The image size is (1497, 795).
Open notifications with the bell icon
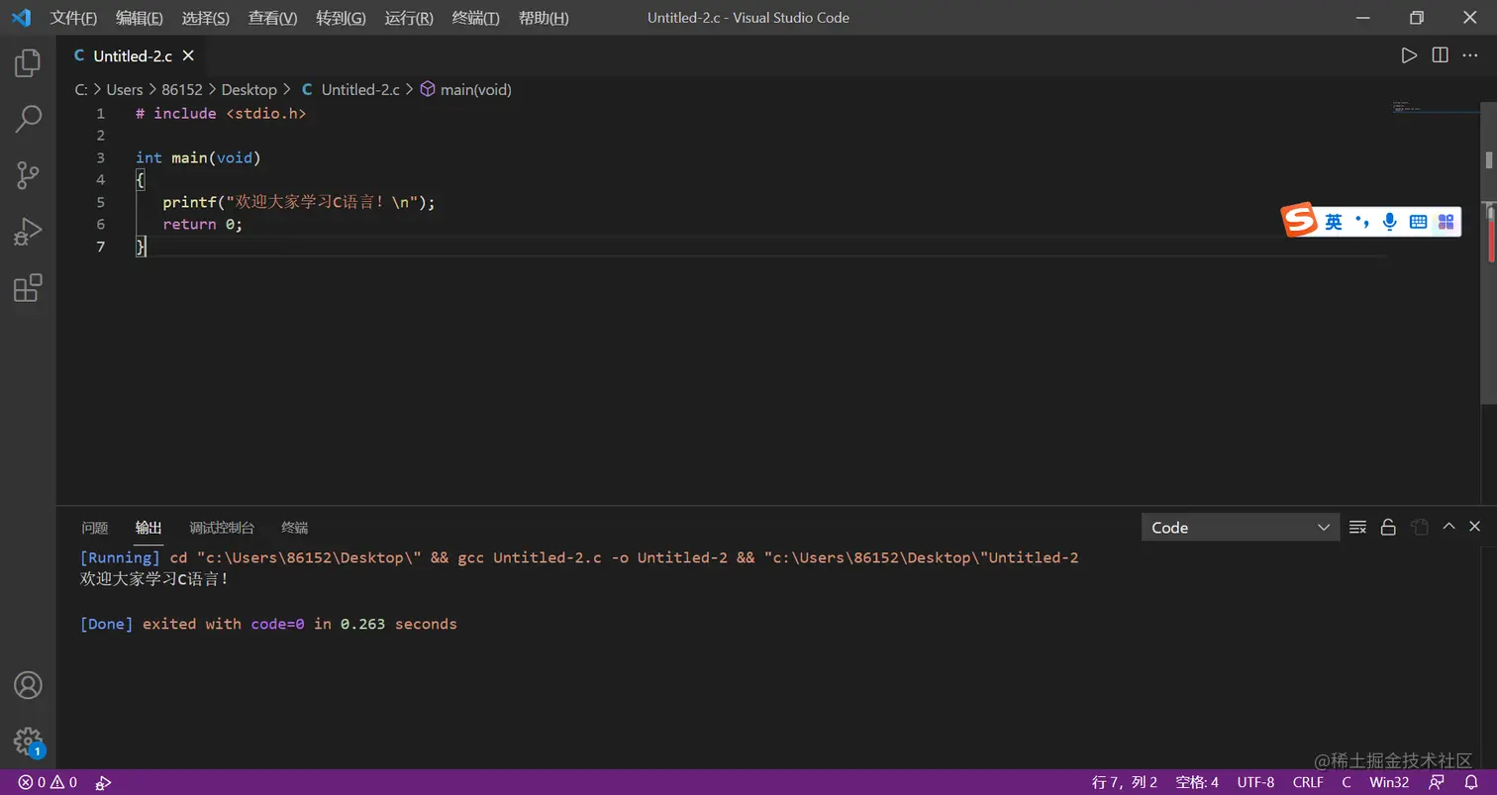click(x=1470, y=782)
